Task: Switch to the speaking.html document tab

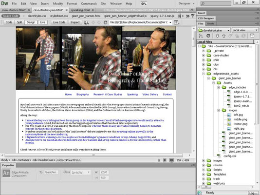Action: point(80,10)
